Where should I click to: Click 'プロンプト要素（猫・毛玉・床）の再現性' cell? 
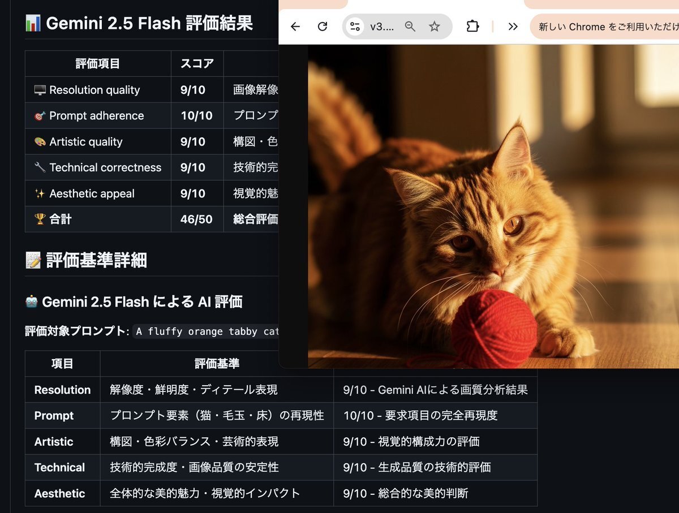pos(217,416)
